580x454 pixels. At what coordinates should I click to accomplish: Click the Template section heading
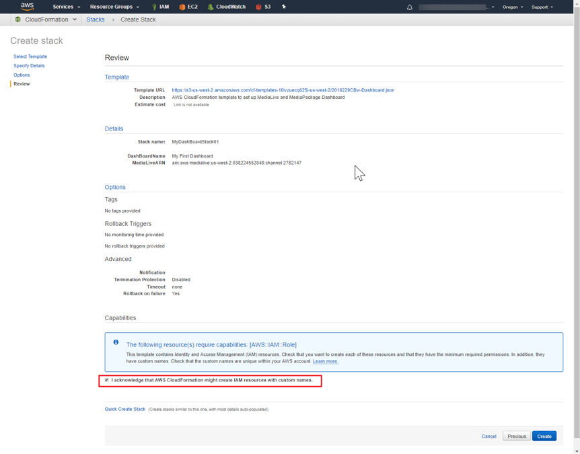[x=117, y=77]
